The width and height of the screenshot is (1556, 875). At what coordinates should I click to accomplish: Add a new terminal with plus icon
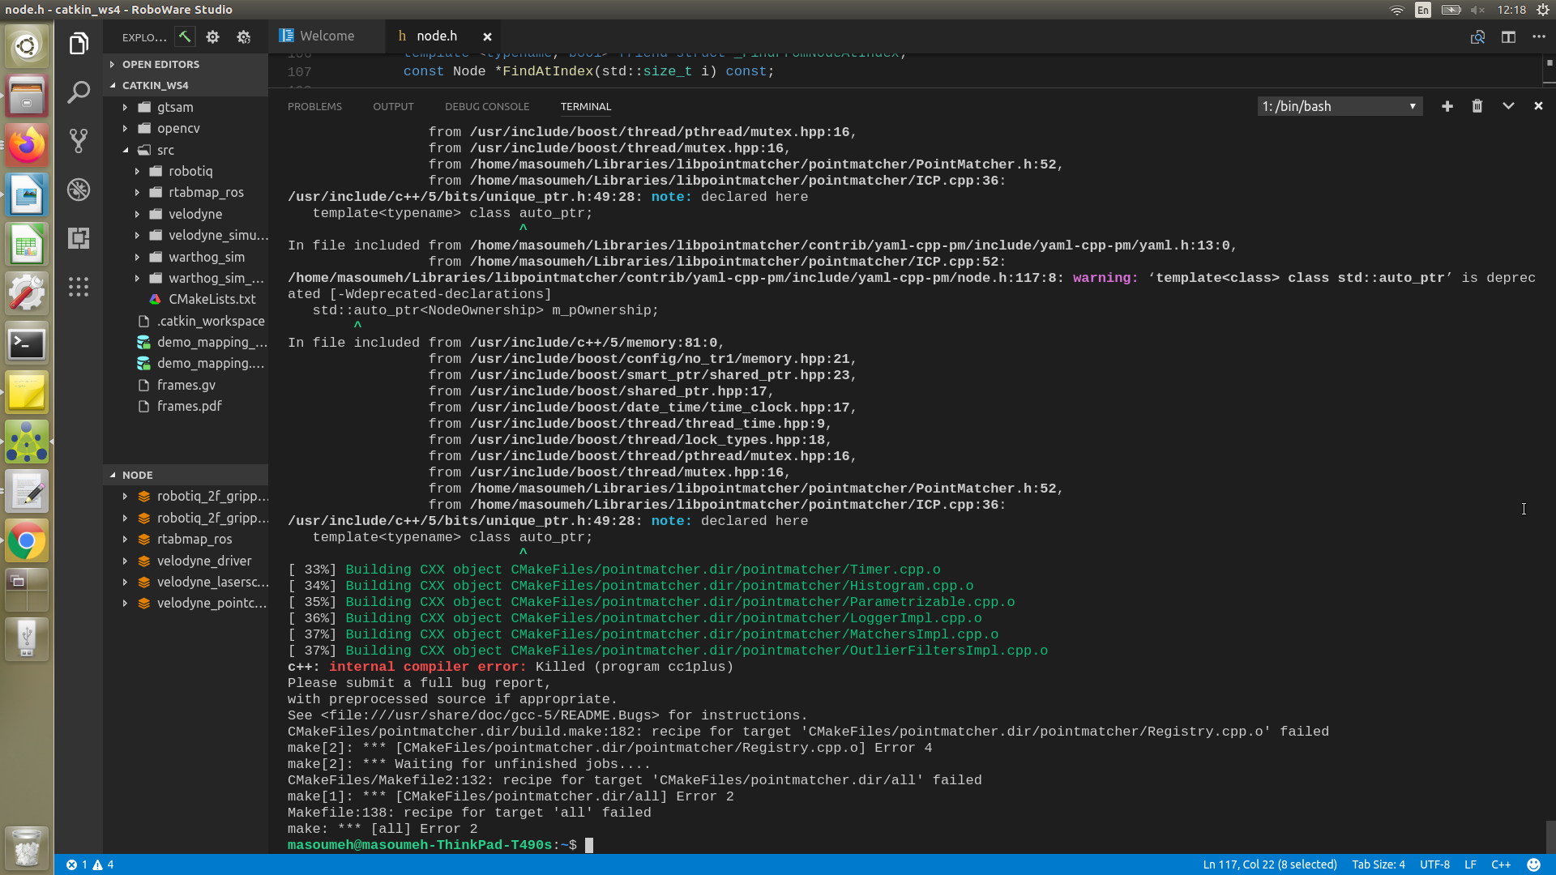click(1447, 106)
